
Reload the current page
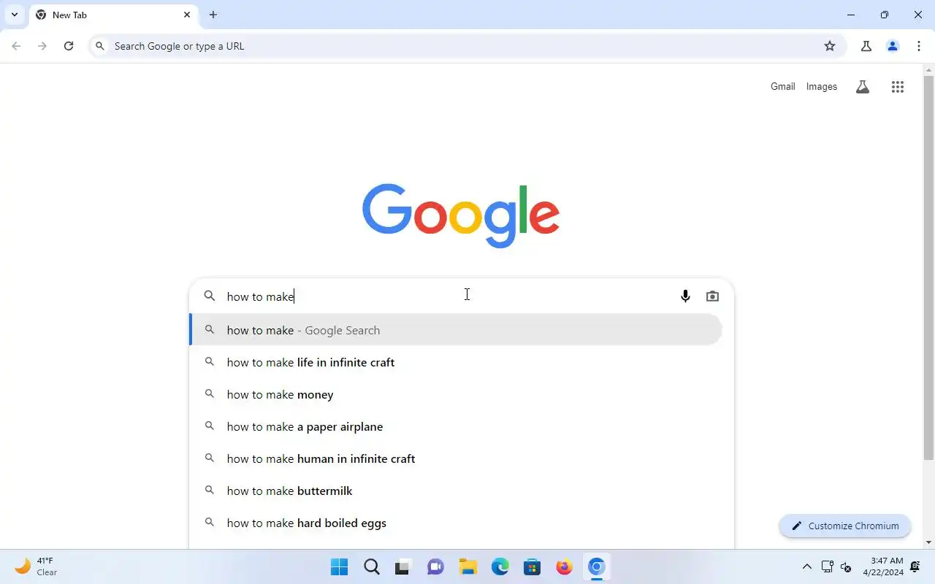point(69,46)
